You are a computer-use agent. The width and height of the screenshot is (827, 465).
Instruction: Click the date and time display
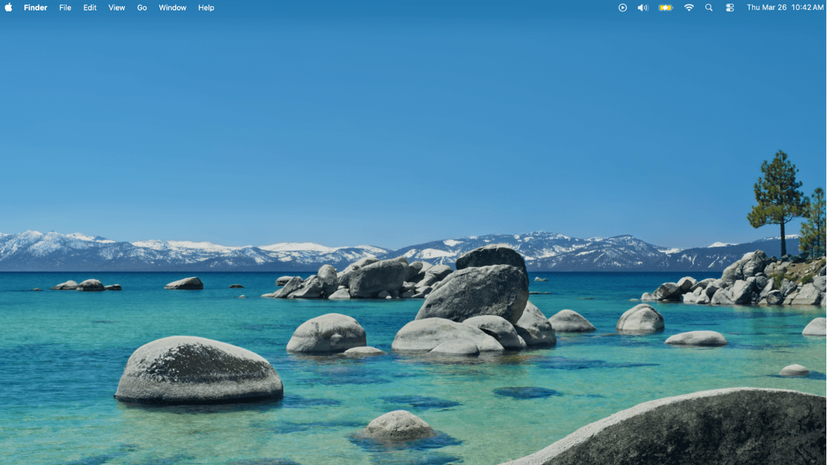coord(784,7)
